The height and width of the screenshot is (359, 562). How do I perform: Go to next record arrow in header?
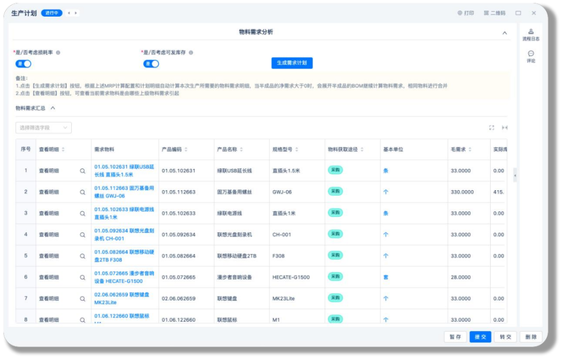coord(75,13)
